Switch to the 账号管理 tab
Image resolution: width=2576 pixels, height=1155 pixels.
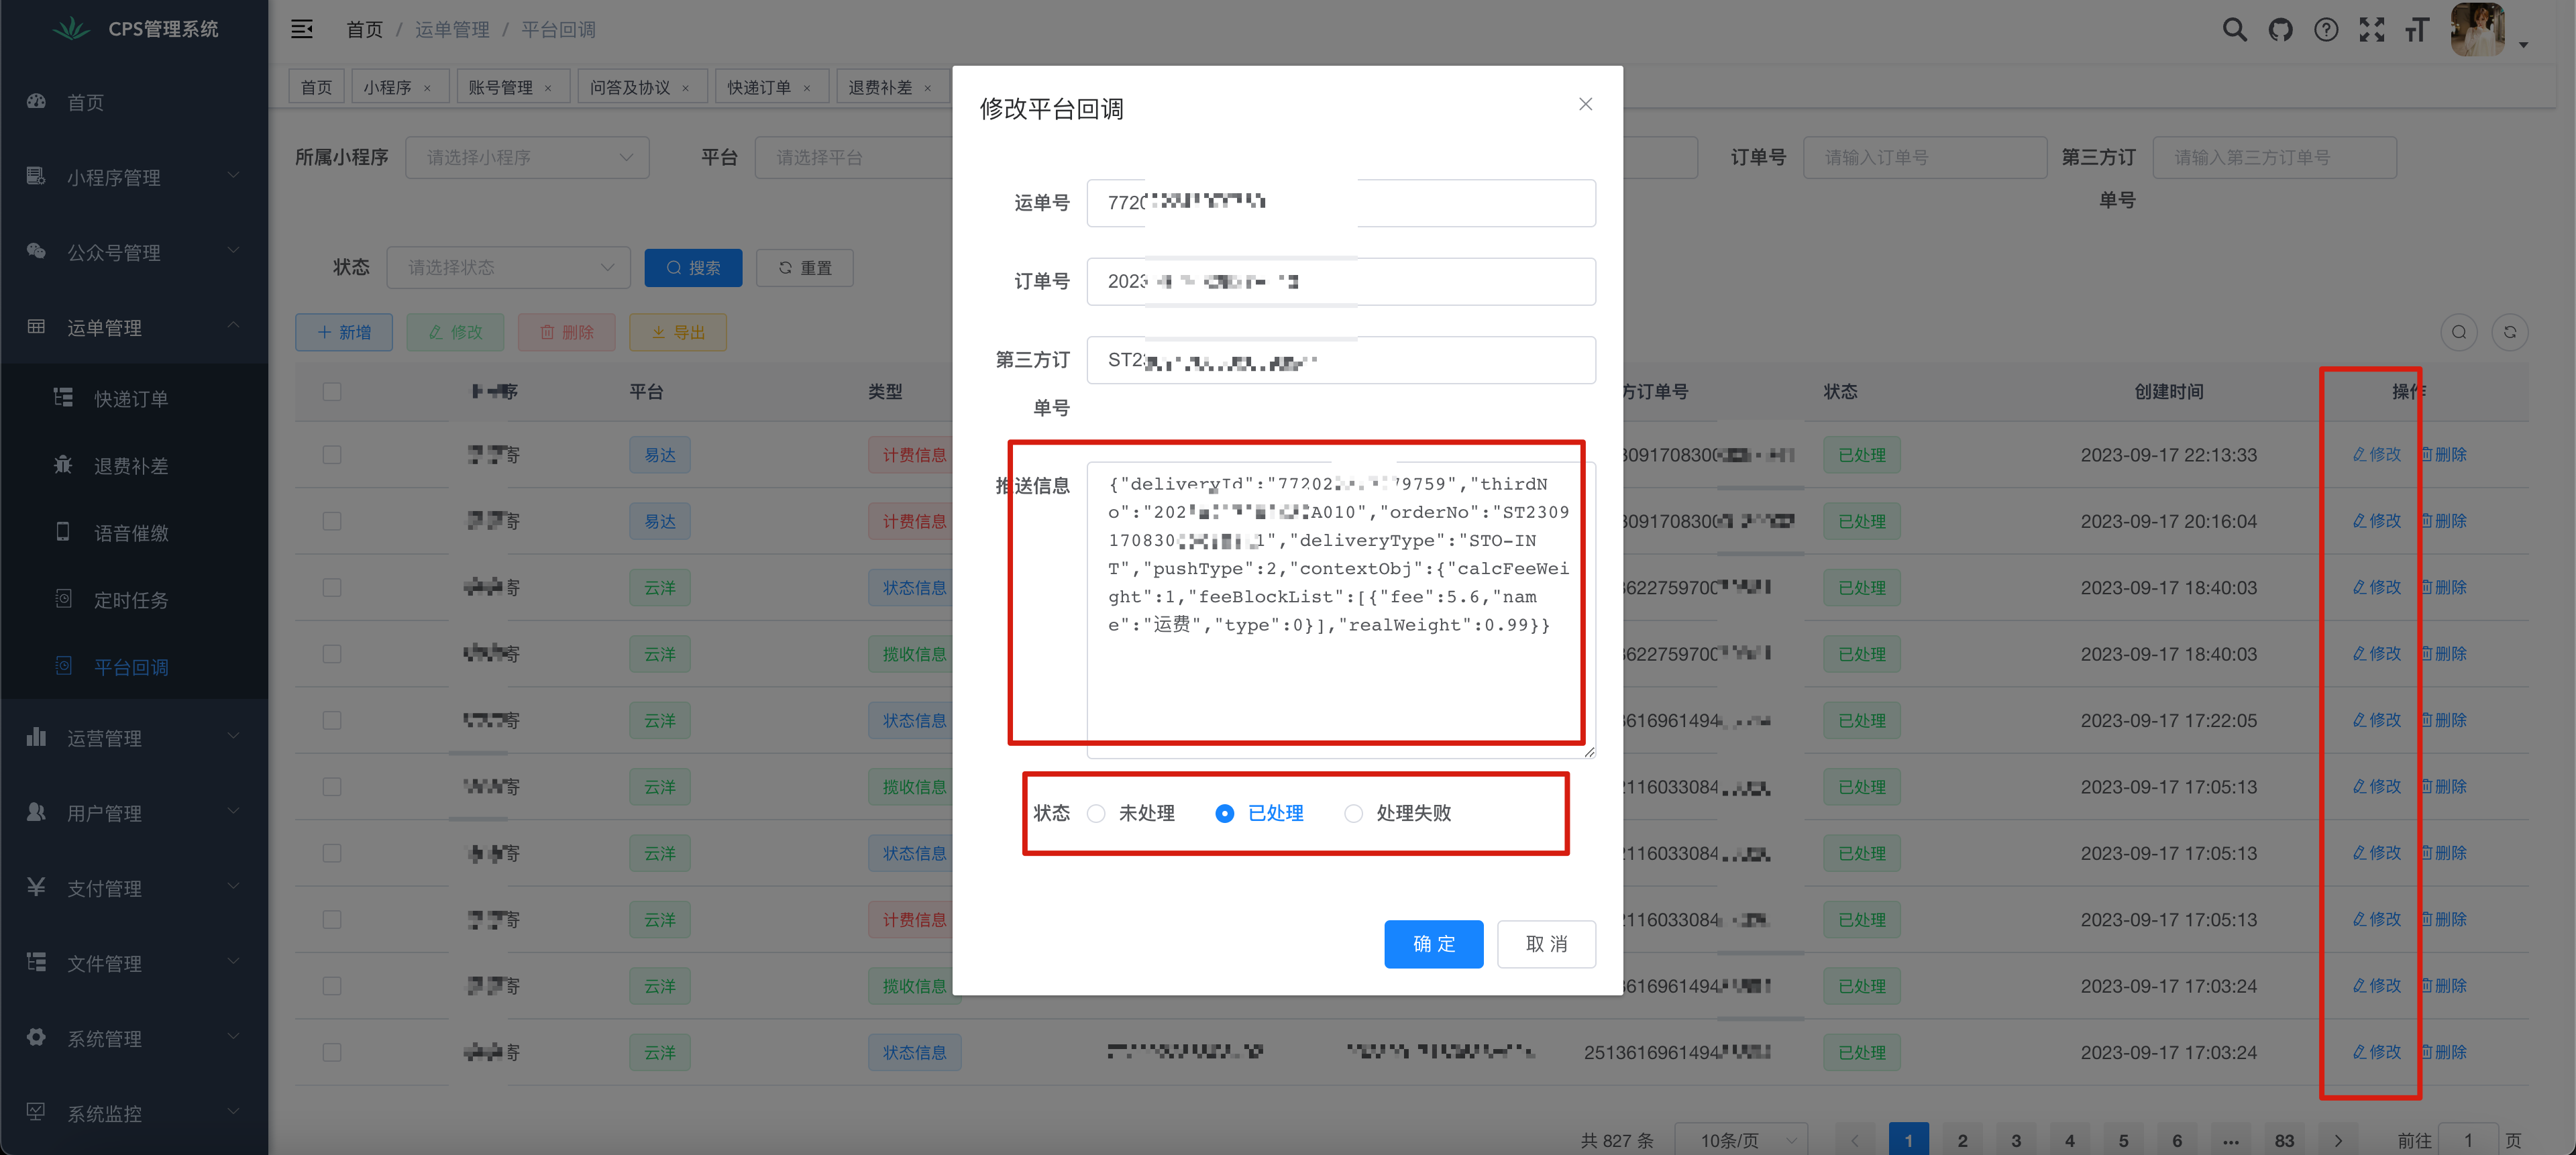(512, 87)
